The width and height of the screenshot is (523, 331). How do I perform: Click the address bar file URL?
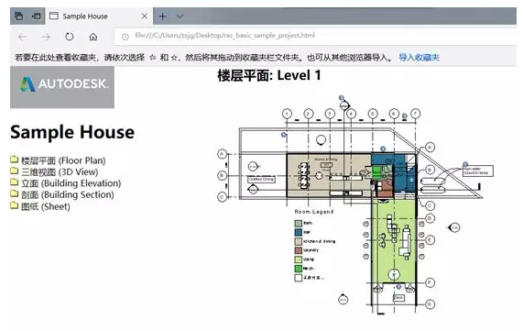tap(224, 36)
